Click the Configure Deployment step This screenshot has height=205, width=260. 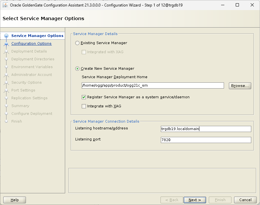point(32,114)
